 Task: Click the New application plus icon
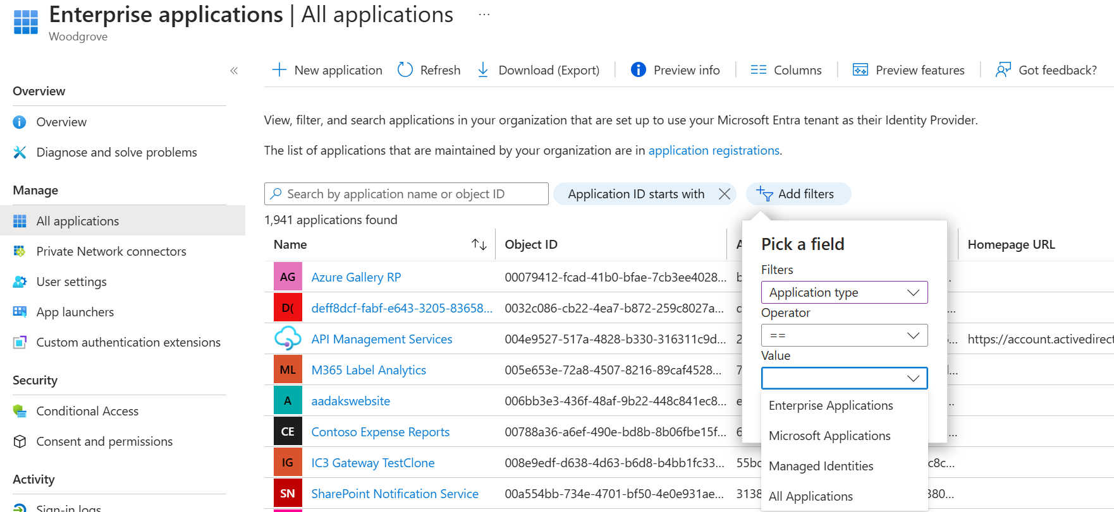279,70
